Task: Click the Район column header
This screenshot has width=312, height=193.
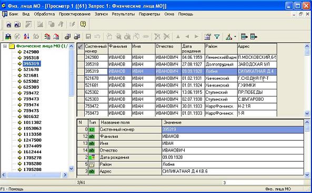Action: coord(221,49)
